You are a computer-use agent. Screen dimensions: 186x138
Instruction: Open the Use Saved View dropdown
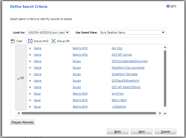(132, 32)
